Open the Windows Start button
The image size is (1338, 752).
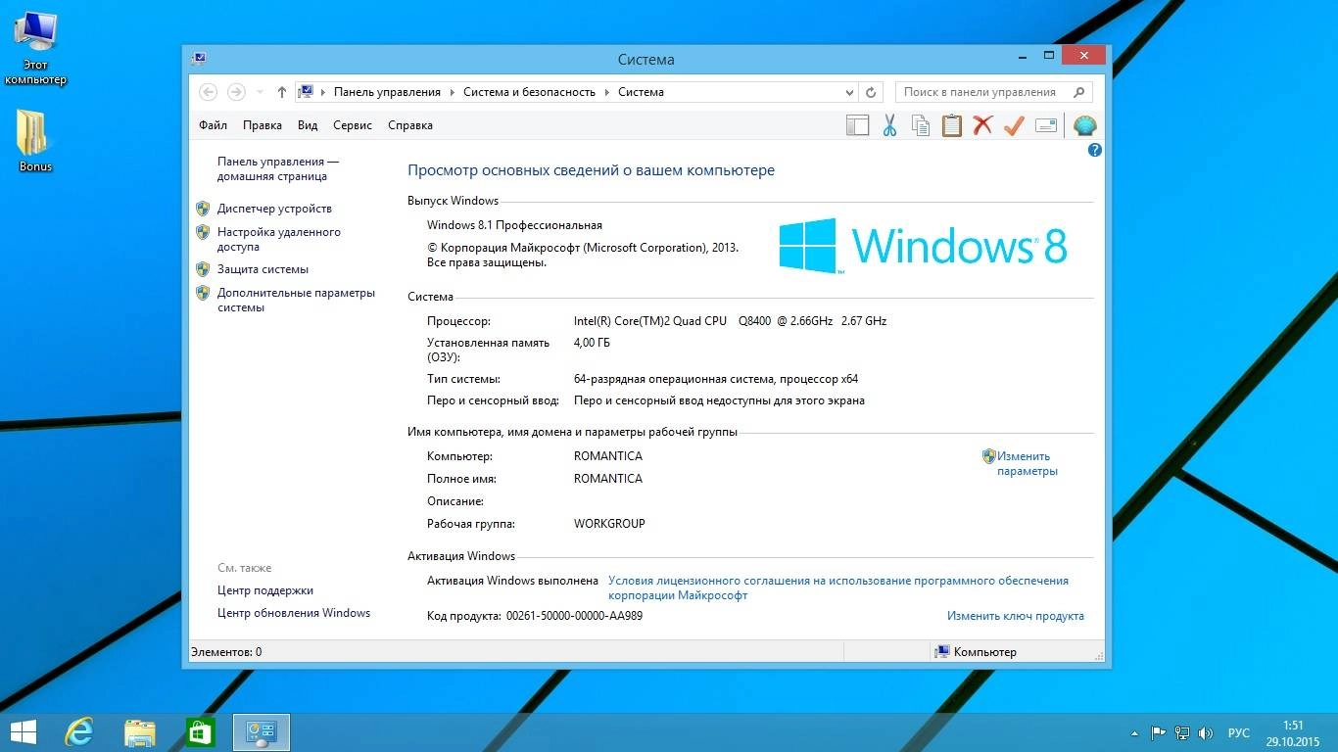pos(23,731)
